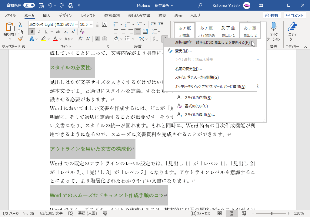Redo the last action
Screen dimensions: 310x217
pos(62,5)
